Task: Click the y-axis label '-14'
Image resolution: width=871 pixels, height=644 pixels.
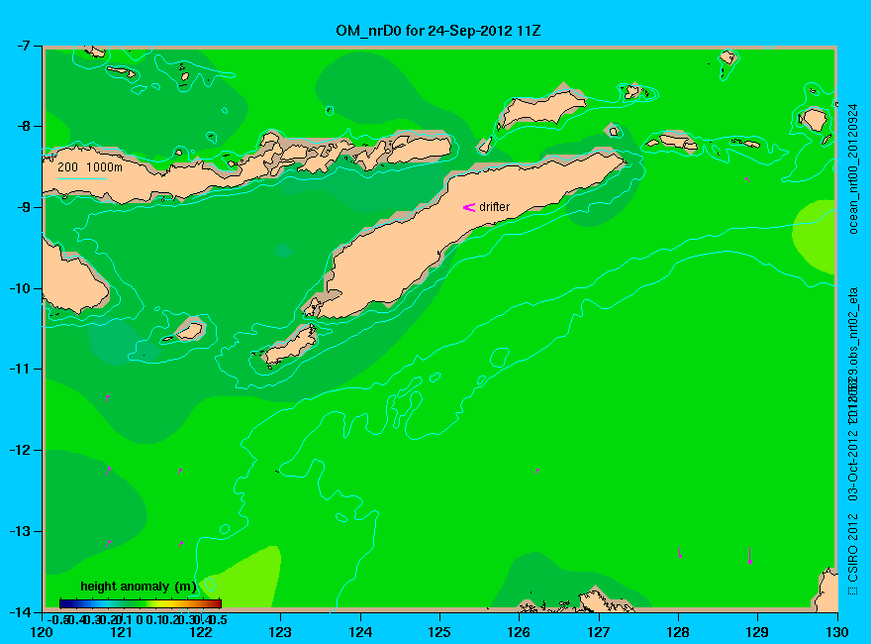Action: 20,611
